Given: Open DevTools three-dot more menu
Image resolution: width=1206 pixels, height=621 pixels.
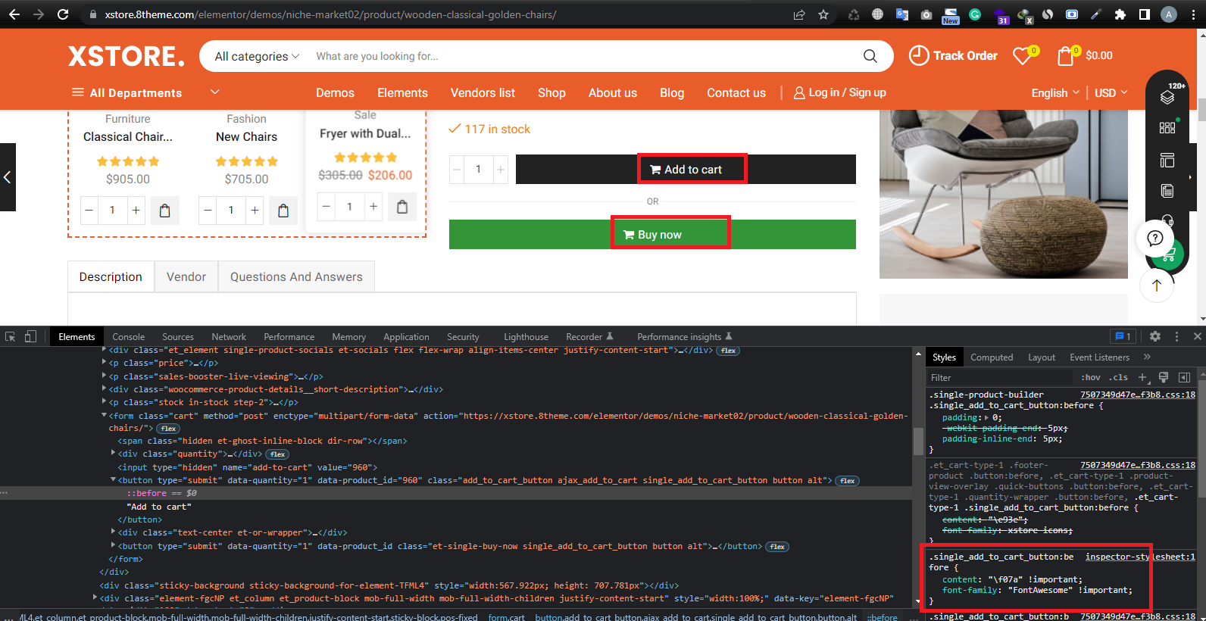Looking at the screenshot, I should (1176, 336).
